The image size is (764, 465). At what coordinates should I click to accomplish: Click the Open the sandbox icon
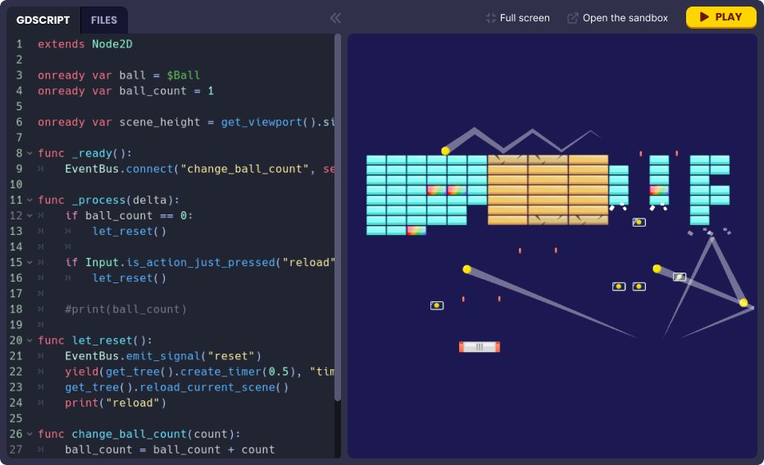572,18
